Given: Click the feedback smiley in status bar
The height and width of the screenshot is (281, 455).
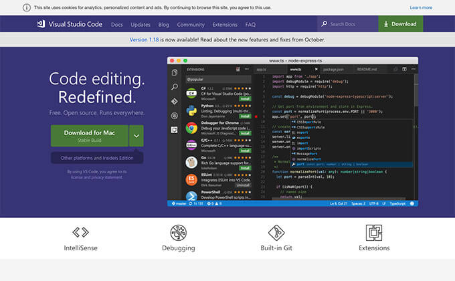Looking at the screenshot, I should point(412,203).
